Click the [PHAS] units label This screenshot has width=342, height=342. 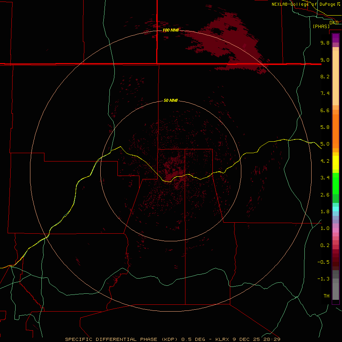321,26
